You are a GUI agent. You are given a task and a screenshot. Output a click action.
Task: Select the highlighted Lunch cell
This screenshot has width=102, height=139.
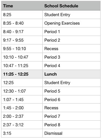point(71,74)
